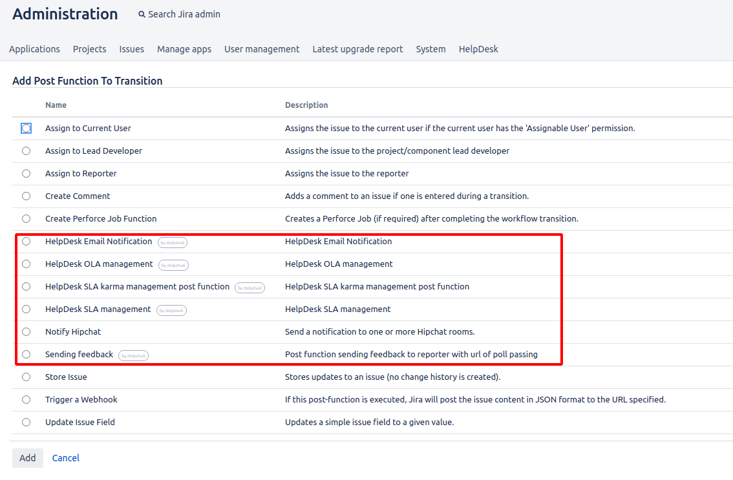Click the 'Notify Hipchat' label
This screenshot has height=480, width=733.
click(x=73, y=332)
